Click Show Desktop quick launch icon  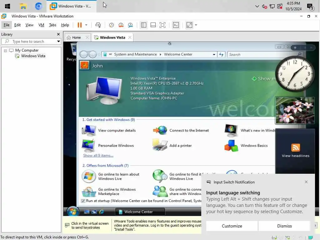pos(87,212)
